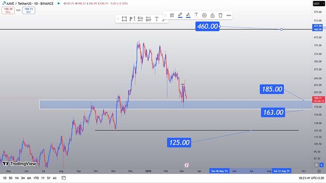Open the templates icon in drawing toolbar
The width and height of the screenshot is (326, 183).
click(172, 16)
